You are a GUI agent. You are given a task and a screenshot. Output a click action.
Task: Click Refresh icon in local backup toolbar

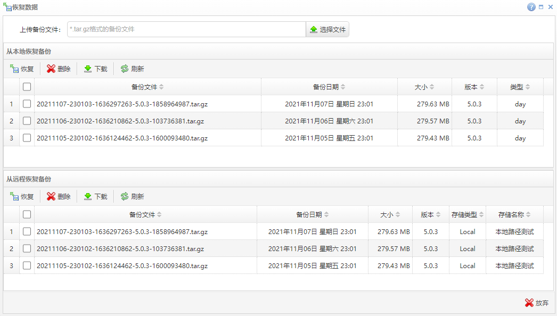click(x=125, y=69)
